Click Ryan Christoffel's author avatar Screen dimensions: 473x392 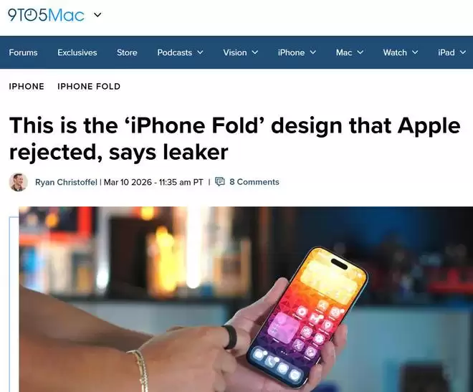tap(19, 182)
